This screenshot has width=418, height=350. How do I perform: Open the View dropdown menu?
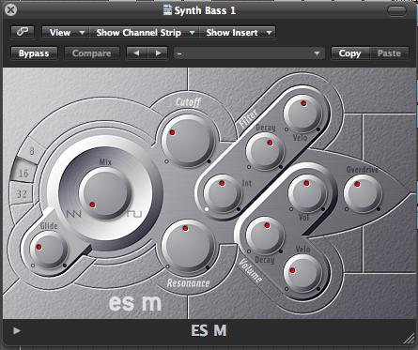point(66,33)
